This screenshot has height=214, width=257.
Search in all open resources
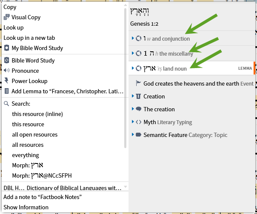point(35,134)
